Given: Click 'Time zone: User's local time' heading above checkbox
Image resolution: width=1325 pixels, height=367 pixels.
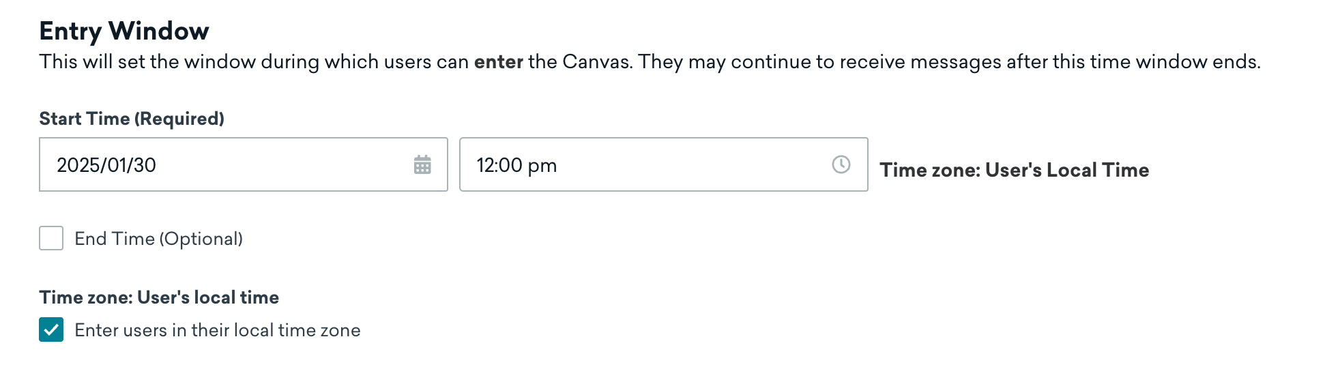Looking at the screenshot, I should [159, 297].
